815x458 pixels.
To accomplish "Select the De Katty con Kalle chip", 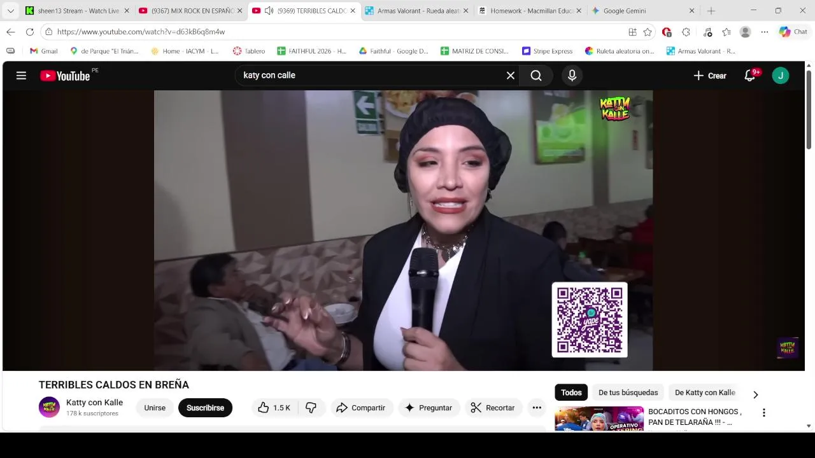I will [x=705, y=392].
